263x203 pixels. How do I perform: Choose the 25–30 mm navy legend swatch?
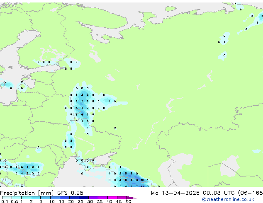[x=84, y=198]
